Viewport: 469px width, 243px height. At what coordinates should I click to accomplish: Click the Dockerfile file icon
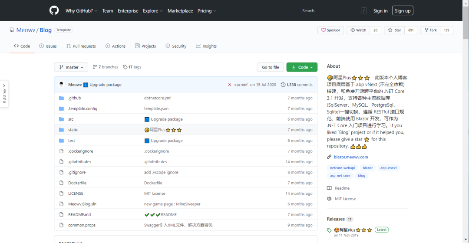(61, 183)
